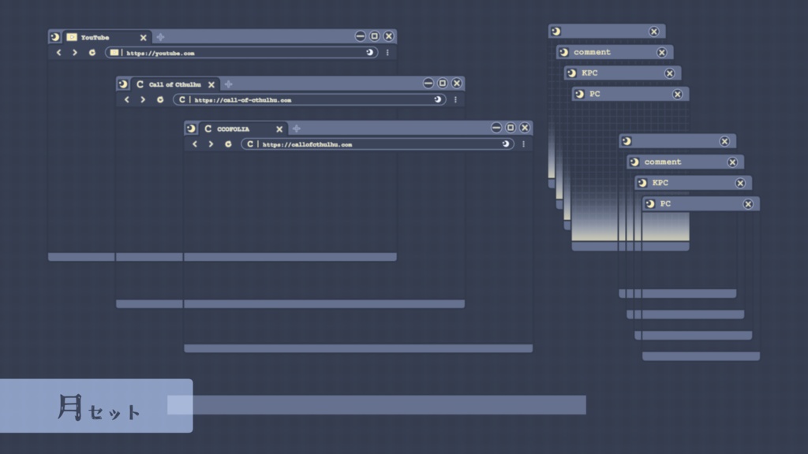808x454 pixels.
Task: Click the moon icon of upper-stack PC panel
Action: point(579,94)
